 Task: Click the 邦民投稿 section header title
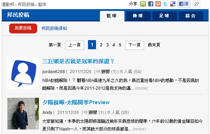point(18,15)
